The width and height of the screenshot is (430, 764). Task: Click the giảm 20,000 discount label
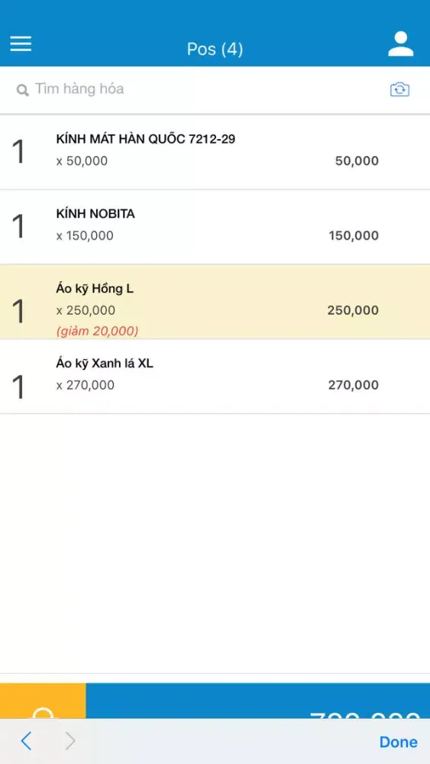tap(98, 332)
